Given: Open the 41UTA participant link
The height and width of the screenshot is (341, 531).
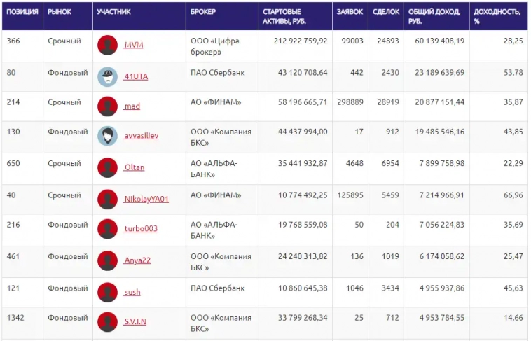Looking at the screenshot, I should coord(135,76).
